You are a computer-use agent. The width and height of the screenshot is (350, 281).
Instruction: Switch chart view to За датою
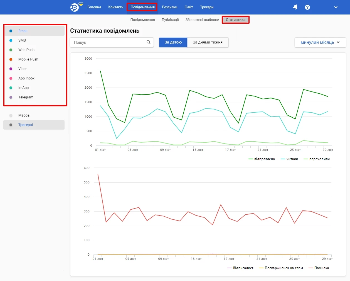pyautogui.click(x=173, y=42)
